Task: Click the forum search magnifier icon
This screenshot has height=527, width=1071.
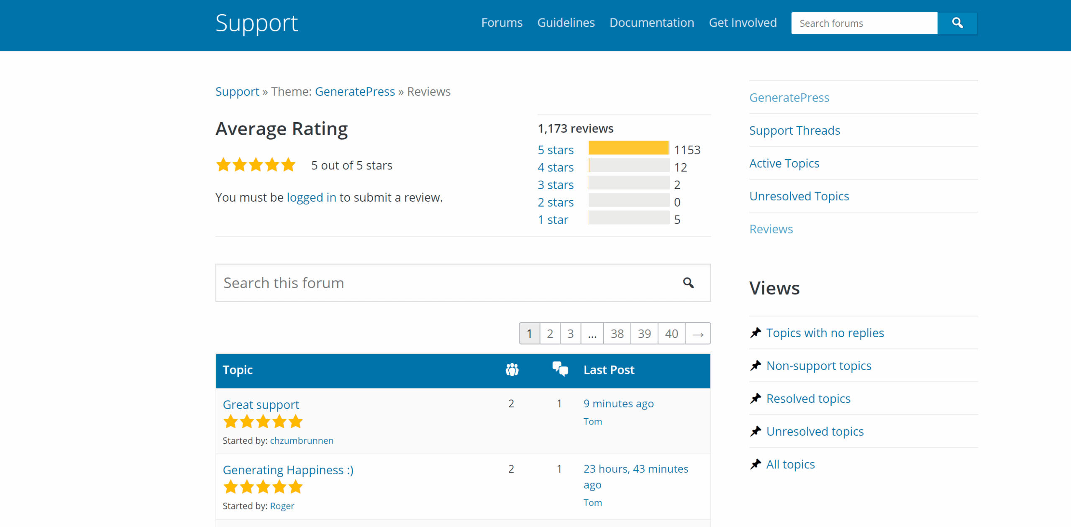Action: click(x=688, y=283)
